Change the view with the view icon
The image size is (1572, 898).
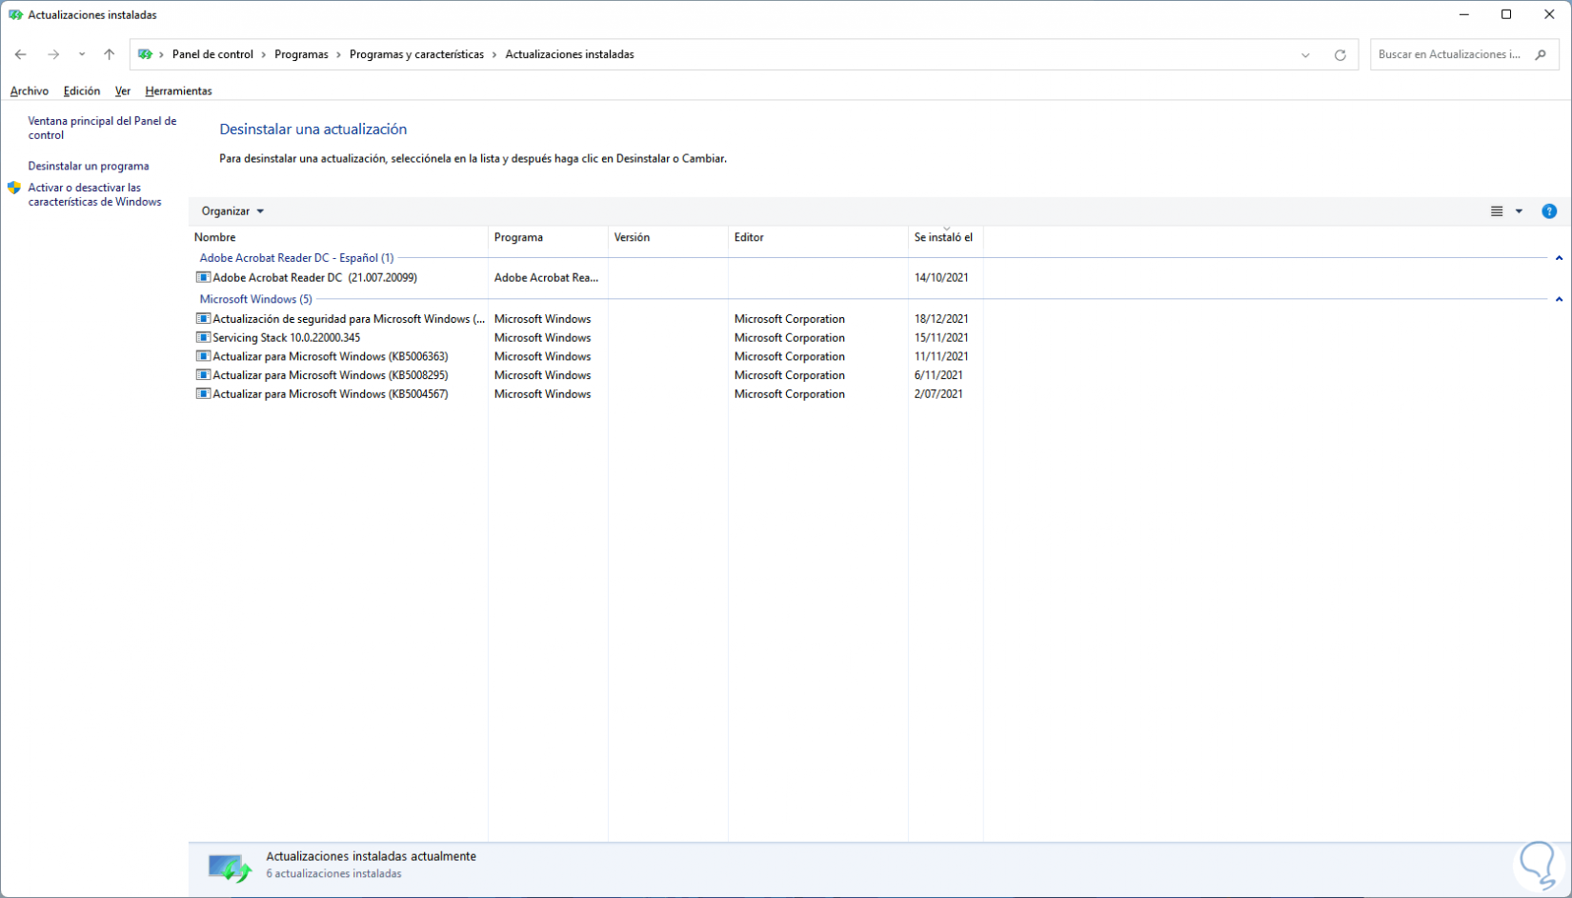pos(1497,210)
